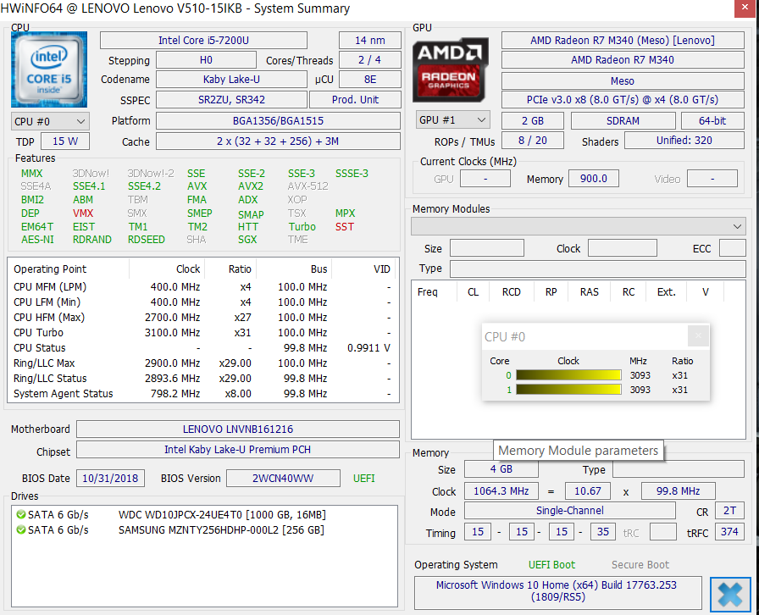This screenshot has height=615, width=759.
Task: Click the 14 nm process field
Action: [370, 40]
